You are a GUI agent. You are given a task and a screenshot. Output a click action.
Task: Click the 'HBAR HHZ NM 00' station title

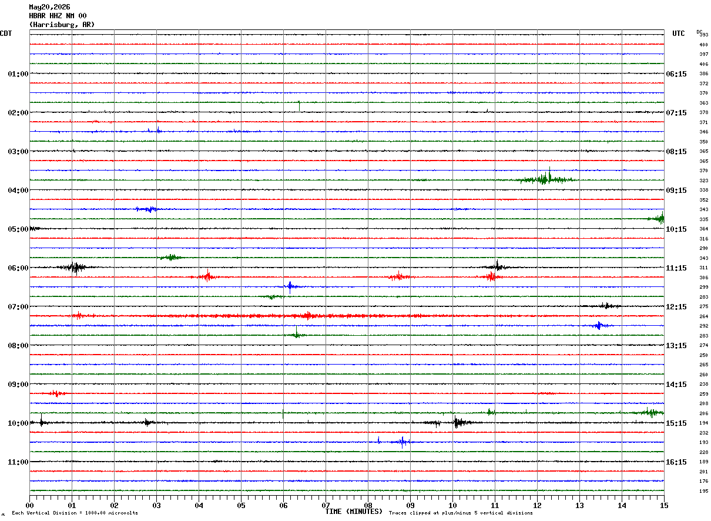click(x=58, y=16)
